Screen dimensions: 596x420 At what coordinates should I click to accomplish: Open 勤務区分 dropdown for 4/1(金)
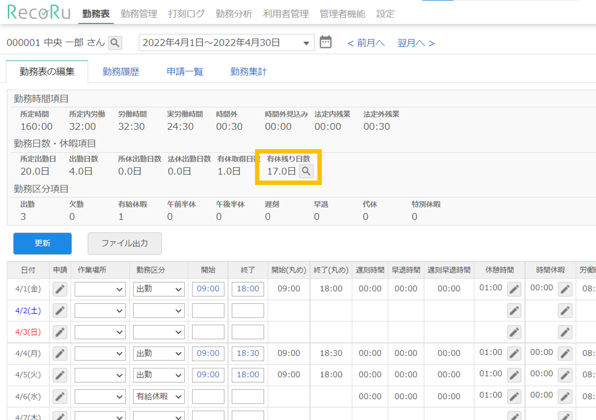click(159, 289)
